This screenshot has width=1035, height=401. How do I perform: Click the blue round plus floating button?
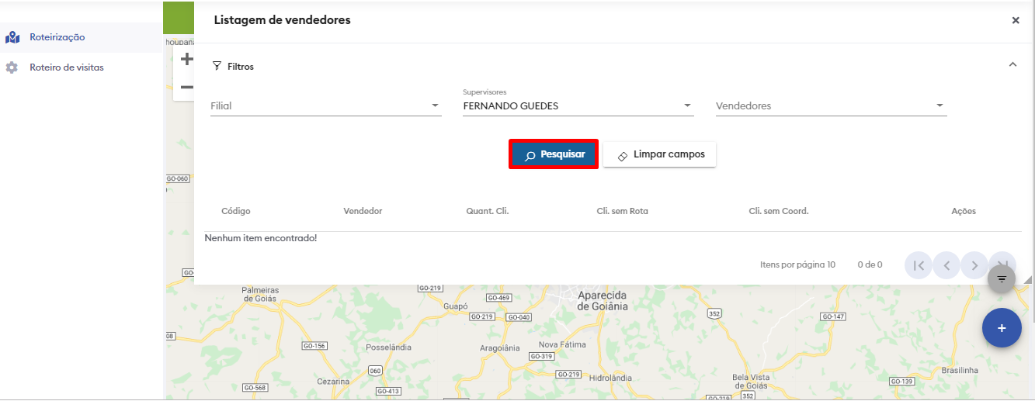click(1001, 328)
